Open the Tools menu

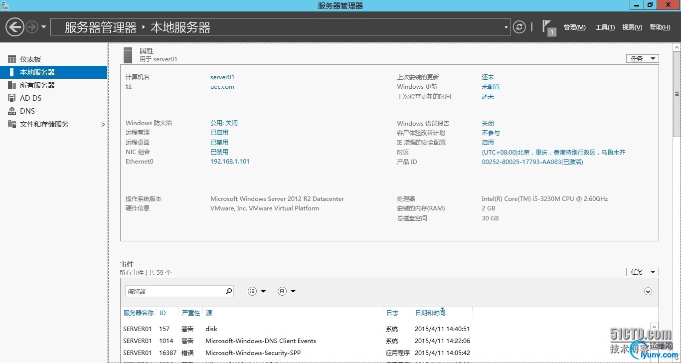(605, 27)
